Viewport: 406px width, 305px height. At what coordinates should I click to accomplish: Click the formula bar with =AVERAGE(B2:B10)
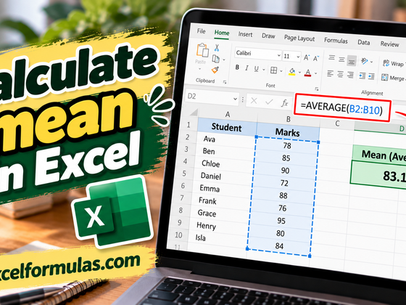tap(341, 107)
